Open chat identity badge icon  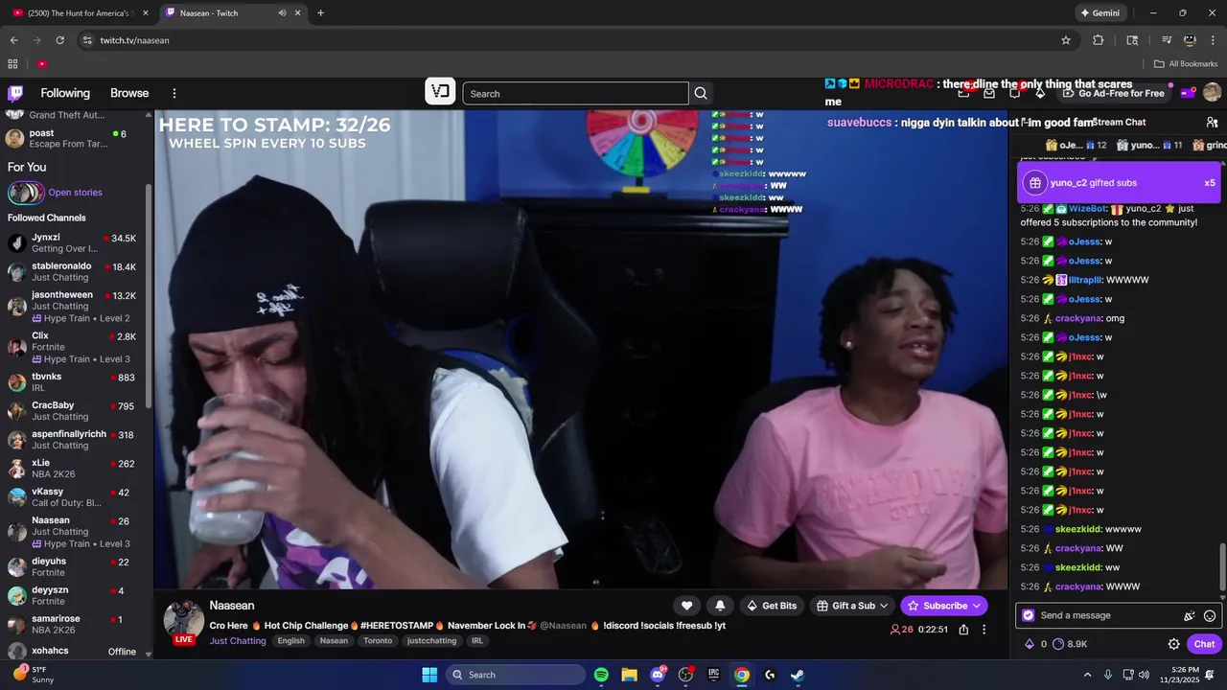click(x=1029, y=615)
